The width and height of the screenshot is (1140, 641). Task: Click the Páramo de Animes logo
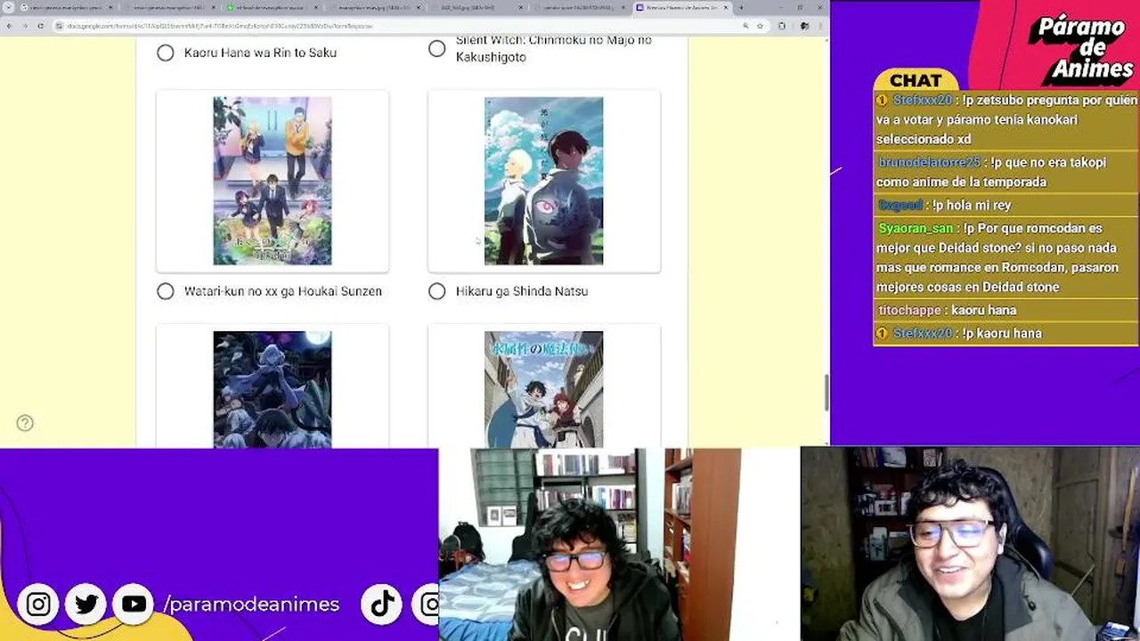(1079, 46)
